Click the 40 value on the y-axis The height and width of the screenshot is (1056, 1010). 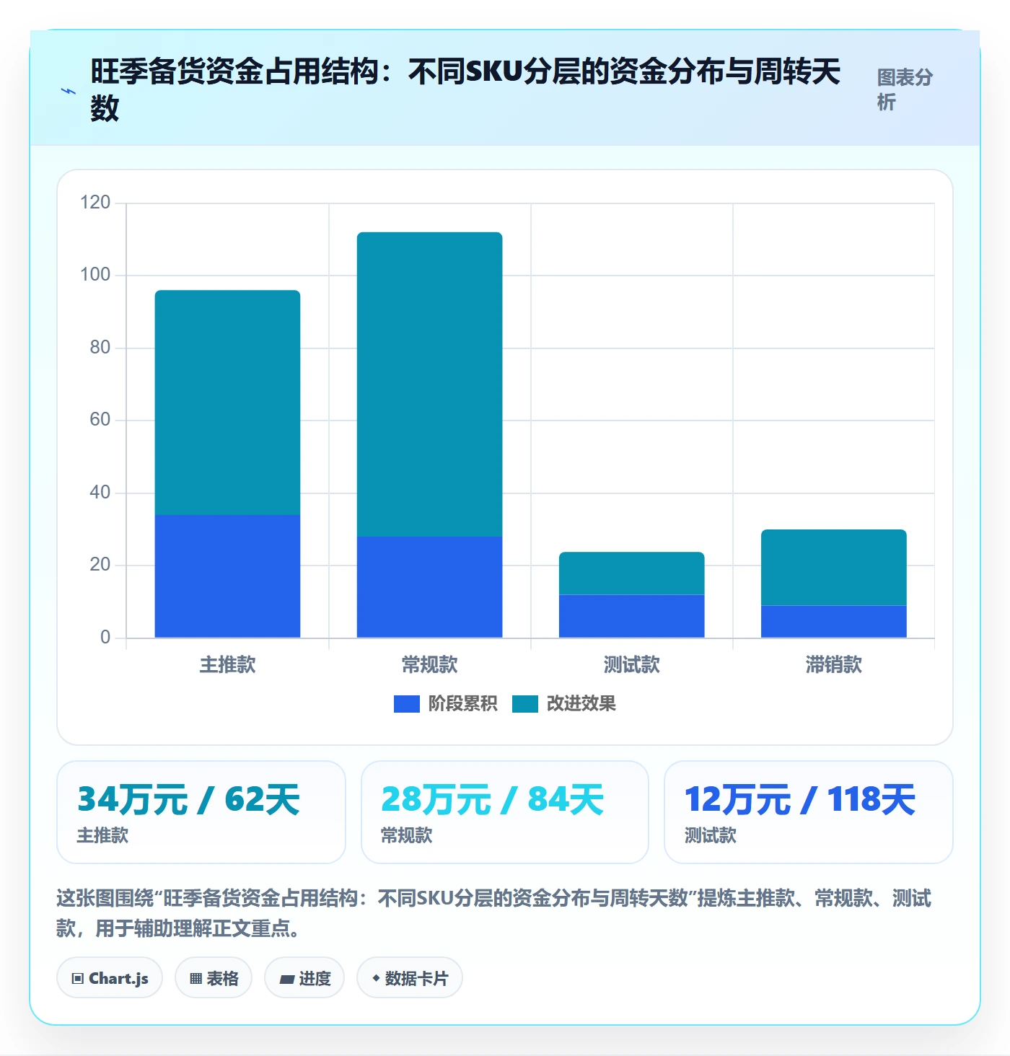pos(100,492)
